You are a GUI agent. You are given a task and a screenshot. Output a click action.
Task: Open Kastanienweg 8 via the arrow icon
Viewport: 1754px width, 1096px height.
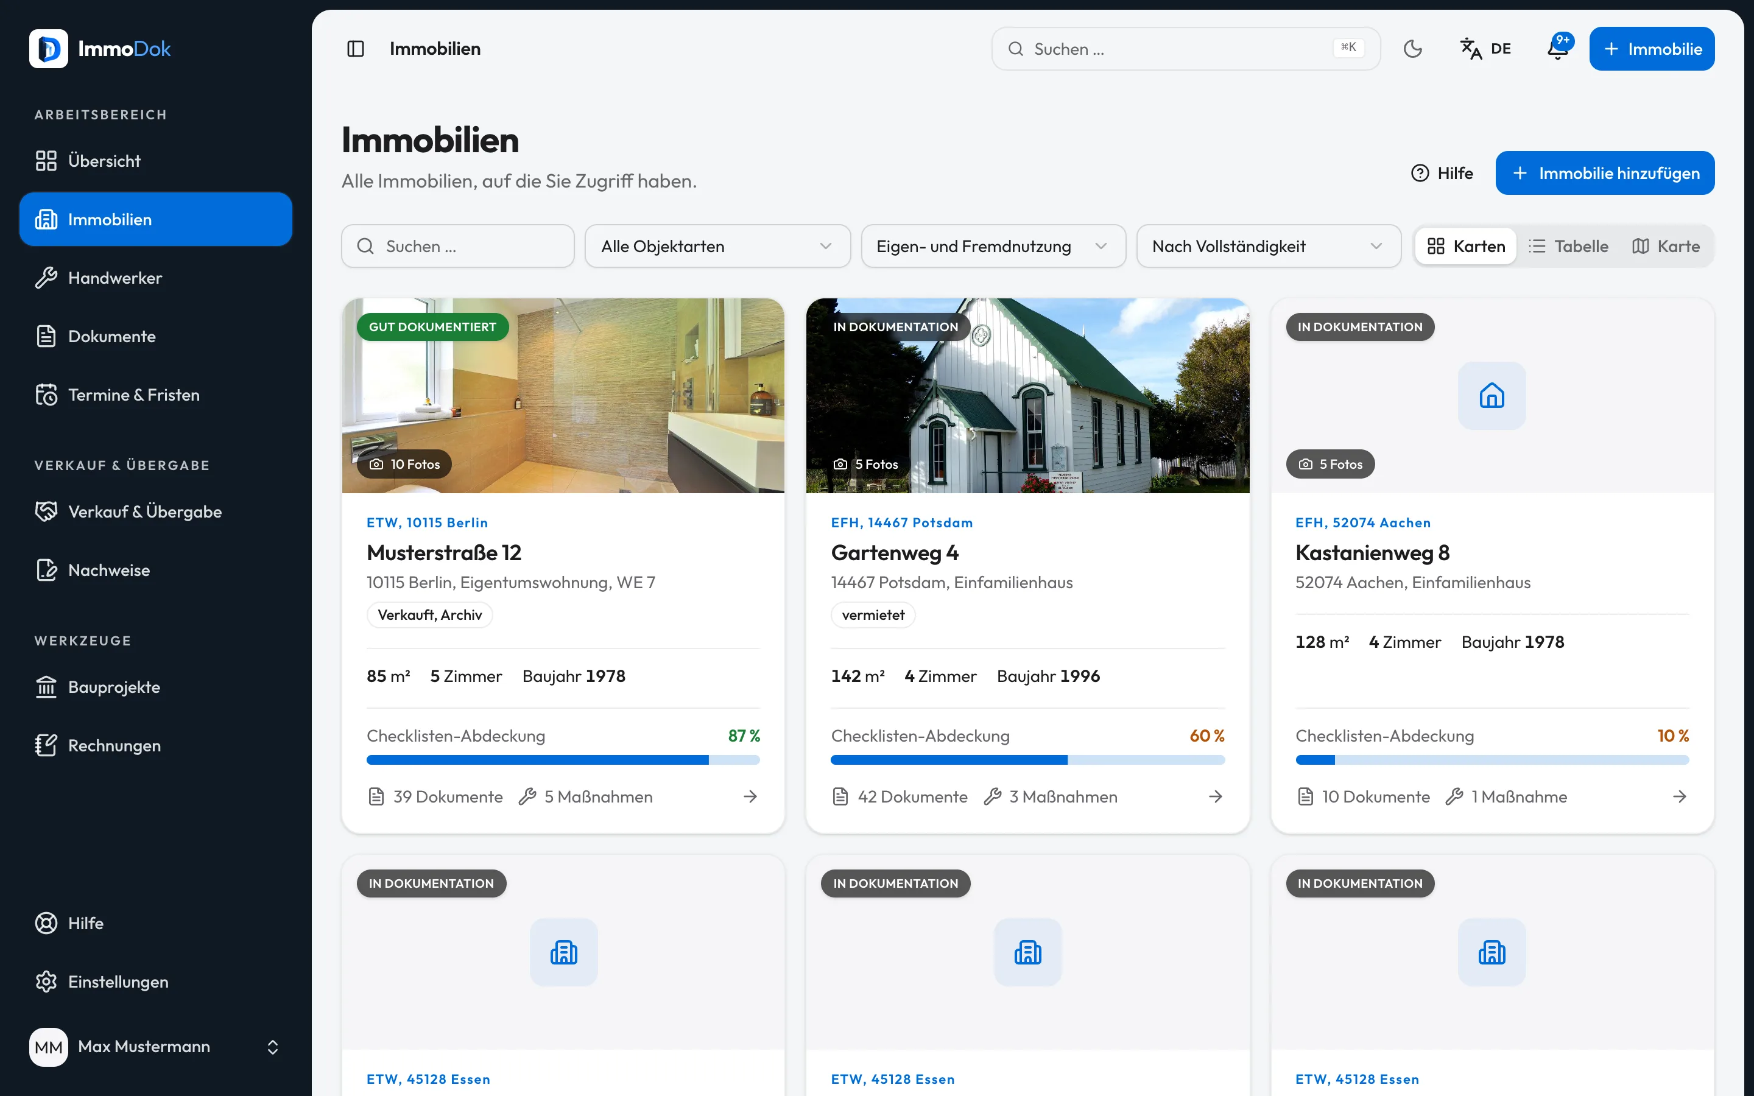(1679, 796)
